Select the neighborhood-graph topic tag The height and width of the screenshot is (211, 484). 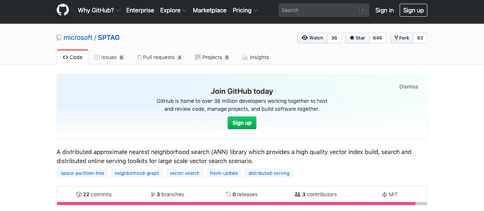pyautogui.click(x=137, y=173)
